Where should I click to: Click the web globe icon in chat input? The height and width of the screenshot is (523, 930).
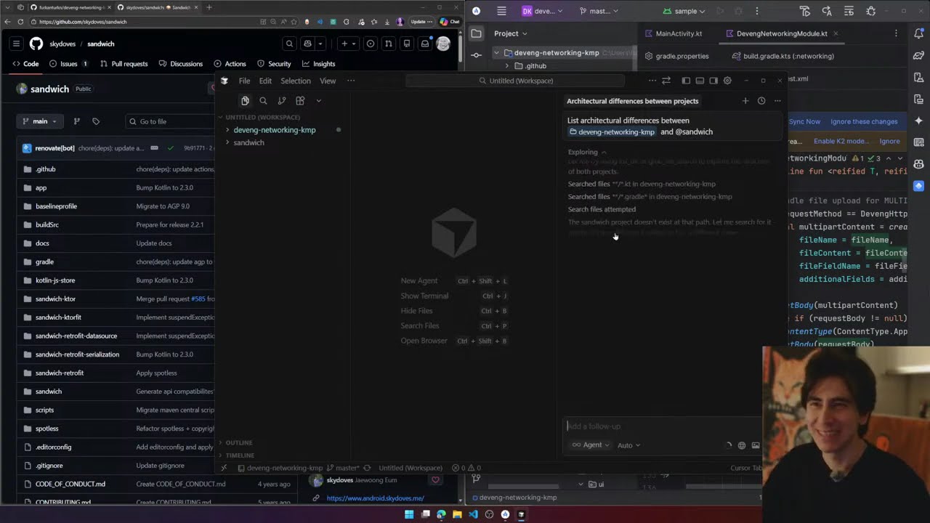point(742,445)
